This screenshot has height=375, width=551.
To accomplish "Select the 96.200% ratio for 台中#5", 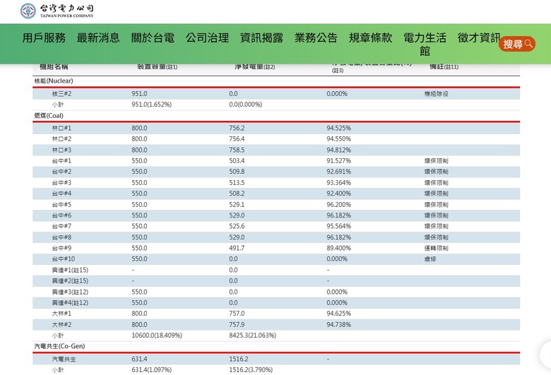I will point(339,205).
